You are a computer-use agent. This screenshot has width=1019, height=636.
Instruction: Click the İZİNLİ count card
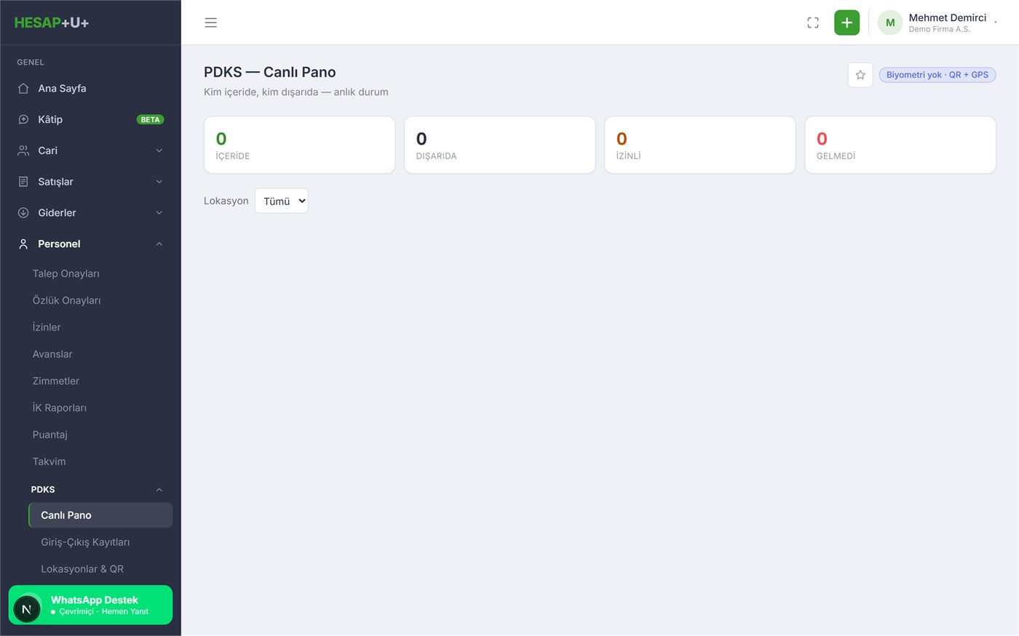click(x=700, y=145)
